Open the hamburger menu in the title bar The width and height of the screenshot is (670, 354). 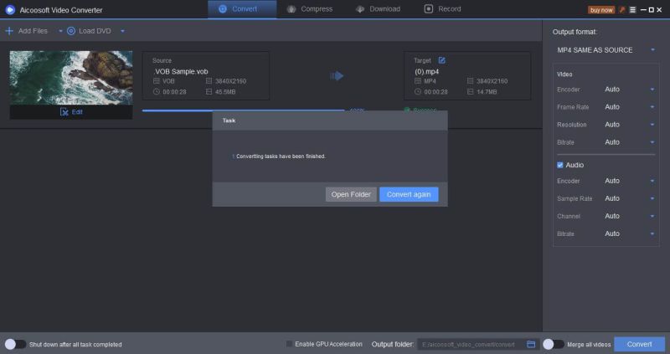tap(632, 9)
